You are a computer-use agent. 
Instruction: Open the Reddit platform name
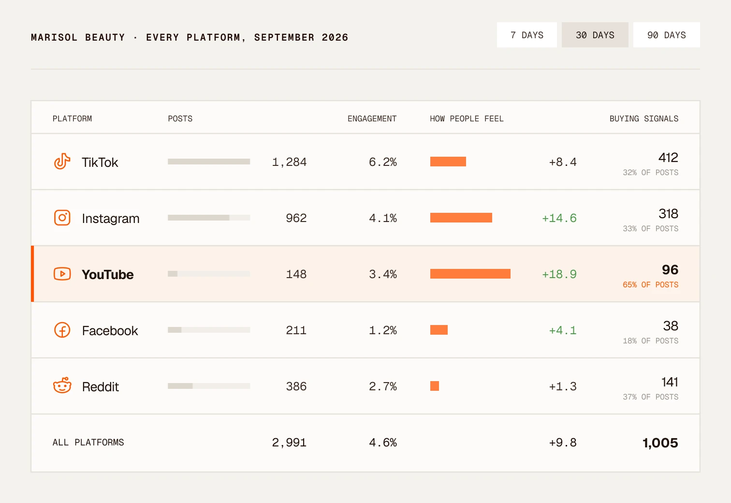click(x=100, y=386)
